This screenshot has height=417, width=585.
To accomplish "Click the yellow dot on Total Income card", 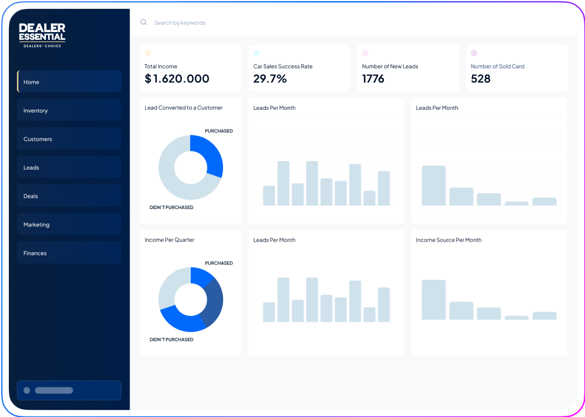I will point(148,53).
